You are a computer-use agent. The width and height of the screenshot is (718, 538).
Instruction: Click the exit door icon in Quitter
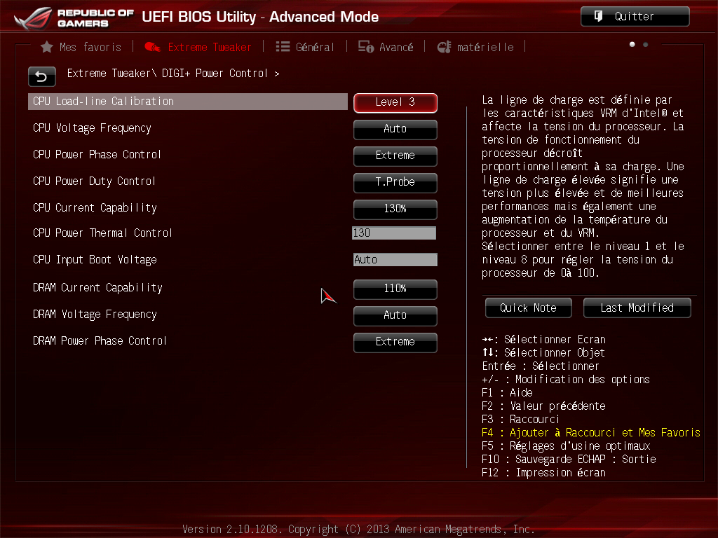[x=598, y=17]
